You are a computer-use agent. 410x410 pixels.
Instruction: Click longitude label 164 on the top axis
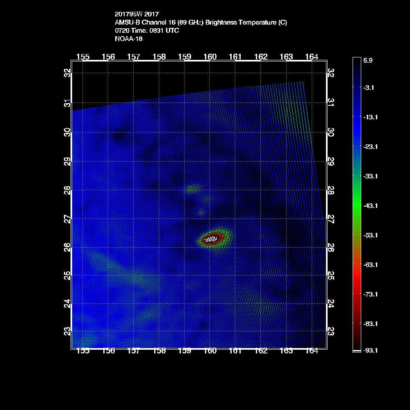click(312, 57)
